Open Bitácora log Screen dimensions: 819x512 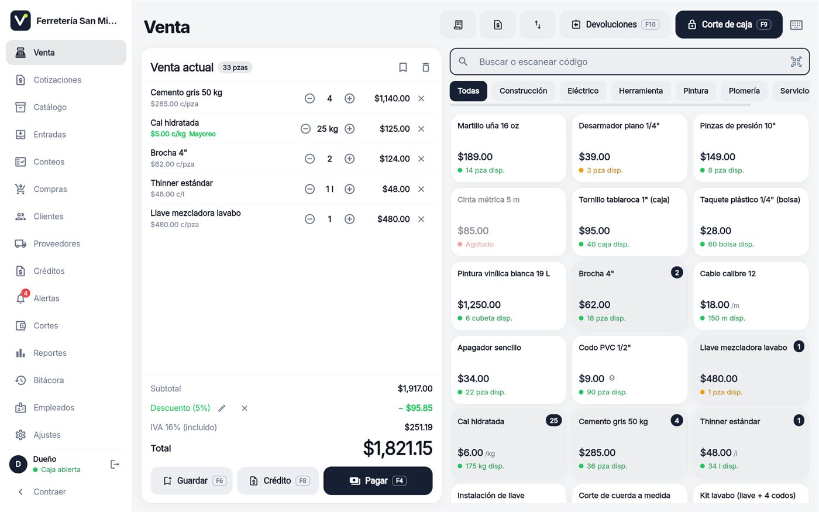click(66, 380)
